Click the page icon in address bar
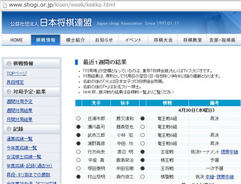This screenshot has height=184, width=241. click(5, 5)
